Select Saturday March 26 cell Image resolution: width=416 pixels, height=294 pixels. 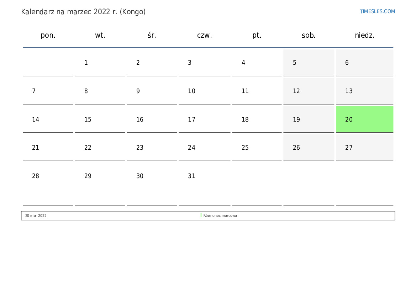[x=309, y=148]
